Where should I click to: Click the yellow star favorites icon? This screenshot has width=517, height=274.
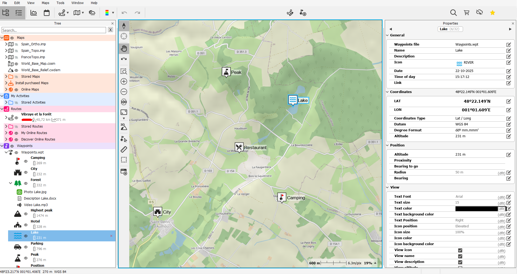[x=492, y=13]
